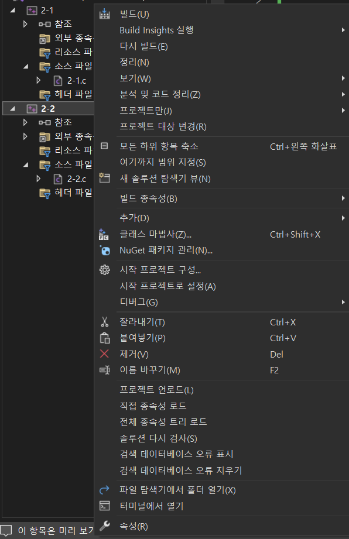Click the scissors icon for 잘라내기

[105, 322]
